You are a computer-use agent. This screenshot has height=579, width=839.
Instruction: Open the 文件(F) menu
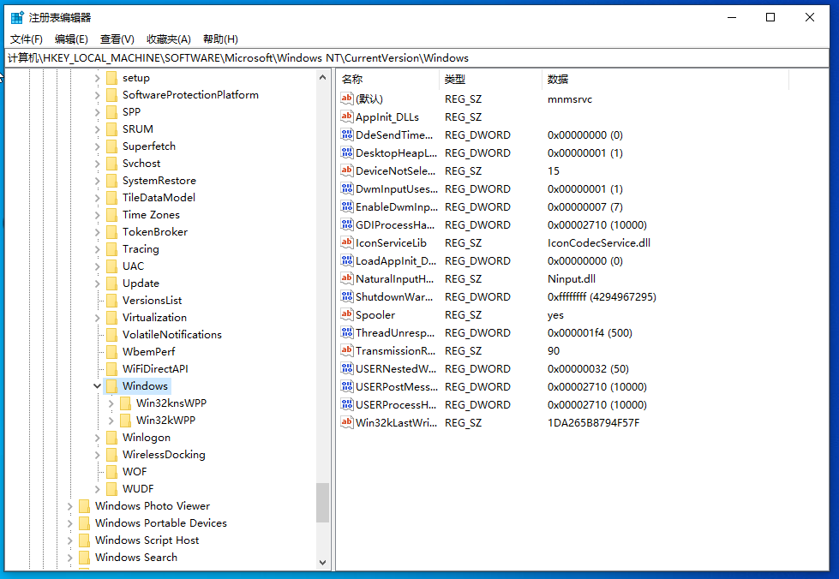27,39
